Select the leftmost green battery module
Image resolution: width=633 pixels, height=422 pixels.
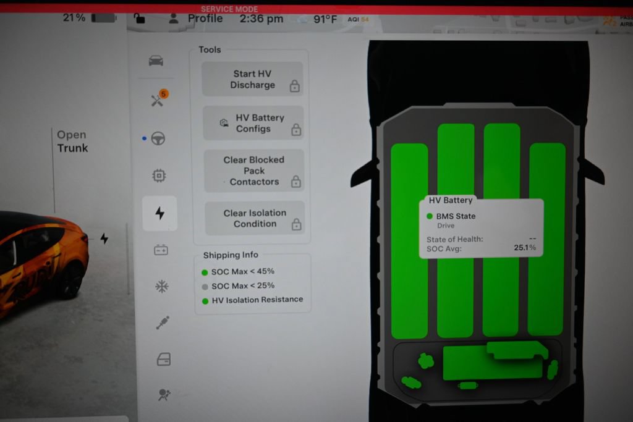pos(409,241)
